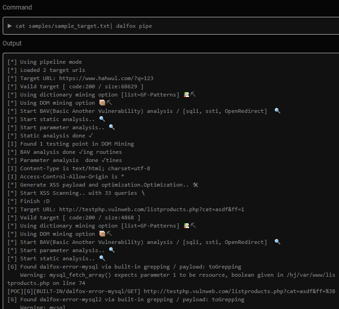Click the package icon on first DOM mining line
339x309 pixels.
click(x=102, y=103)
